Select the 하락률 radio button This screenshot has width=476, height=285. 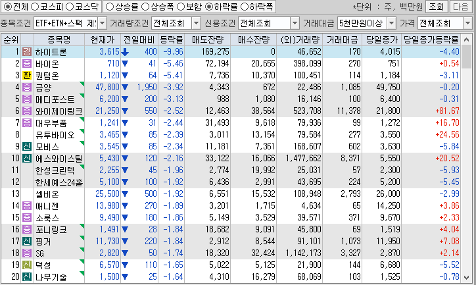click(x=209, y=7)
